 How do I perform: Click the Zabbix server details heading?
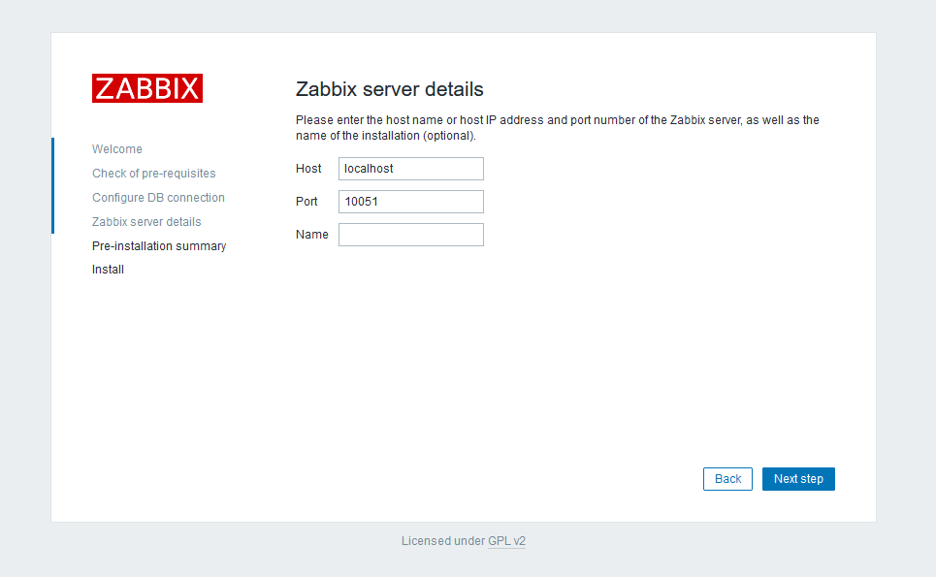389,89
